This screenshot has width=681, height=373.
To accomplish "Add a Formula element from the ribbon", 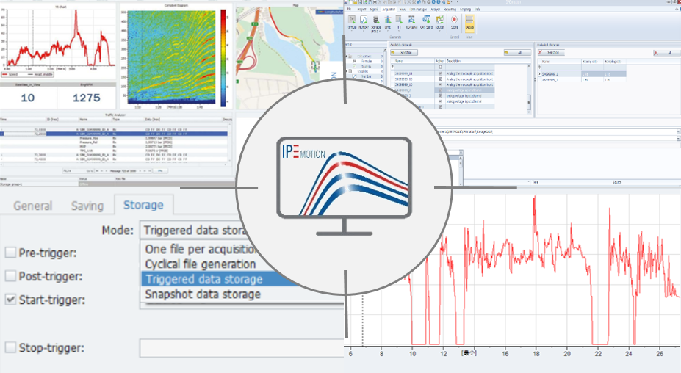I will (x=351, y=23).
